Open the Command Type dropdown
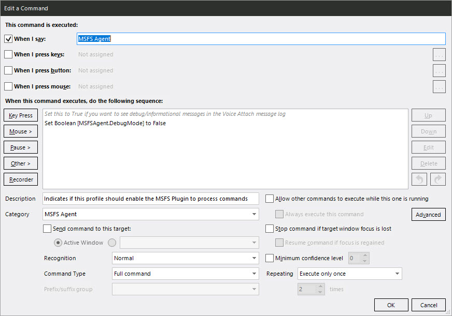Viewport: 452px width, 316px height. (186, 274)
